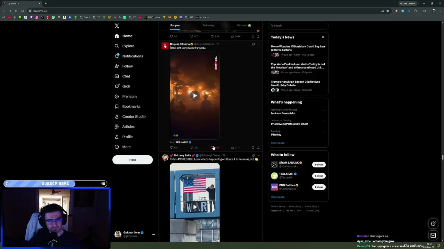Click the Post button
The image size is (444, 249).
click(133, 160)
